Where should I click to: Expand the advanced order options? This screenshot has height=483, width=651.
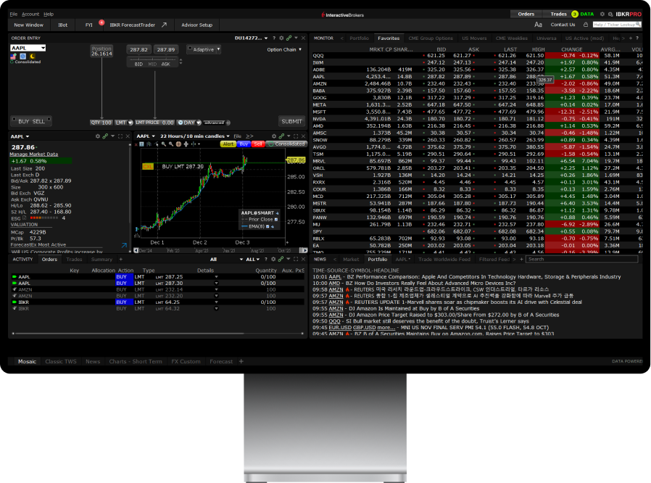[x=217, y=123]
